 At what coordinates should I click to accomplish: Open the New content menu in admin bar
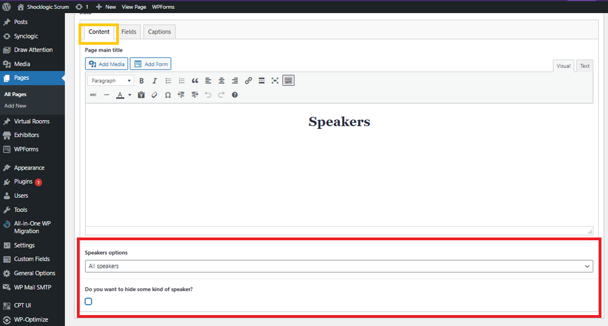point(106,7)
